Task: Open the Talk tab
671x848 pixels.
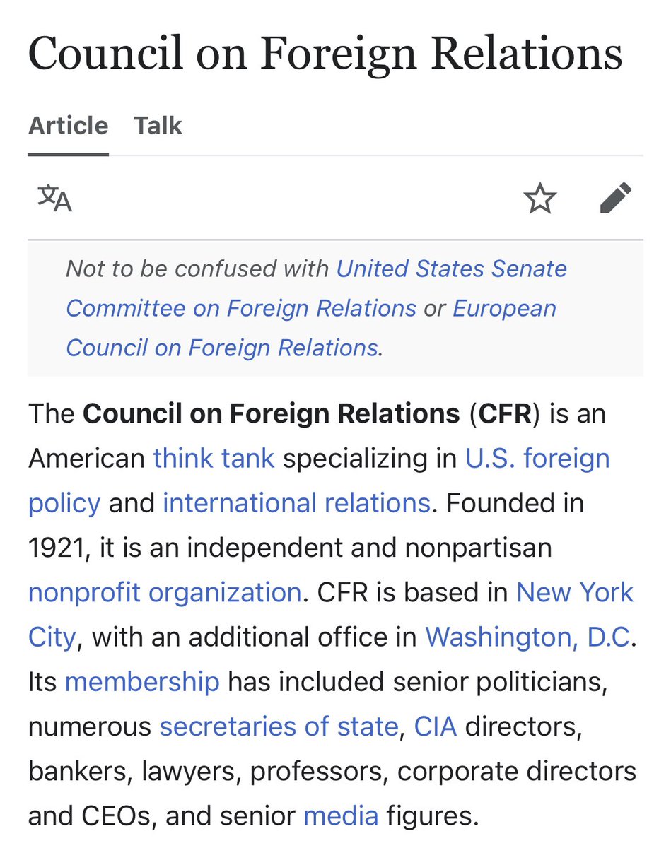Action: pyautogui.click(x=158, y=126)
